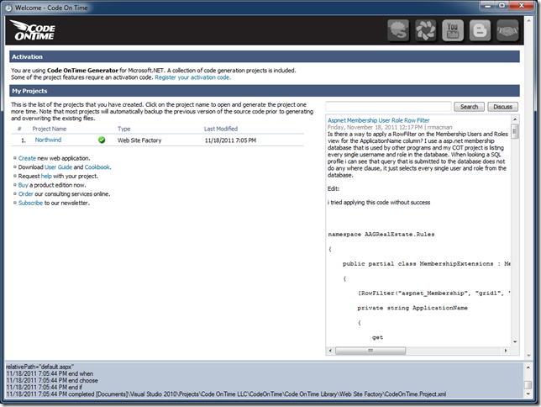Image resolution: width=541 pixels, height=407 pixels.
Task: Open the Blogger blog icon
Action: pos(480,30)
